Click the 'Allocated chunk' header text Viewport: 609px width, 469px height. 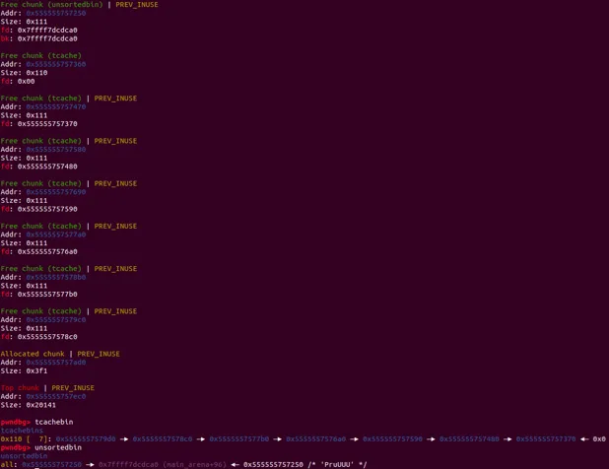(x=33, y=354)
